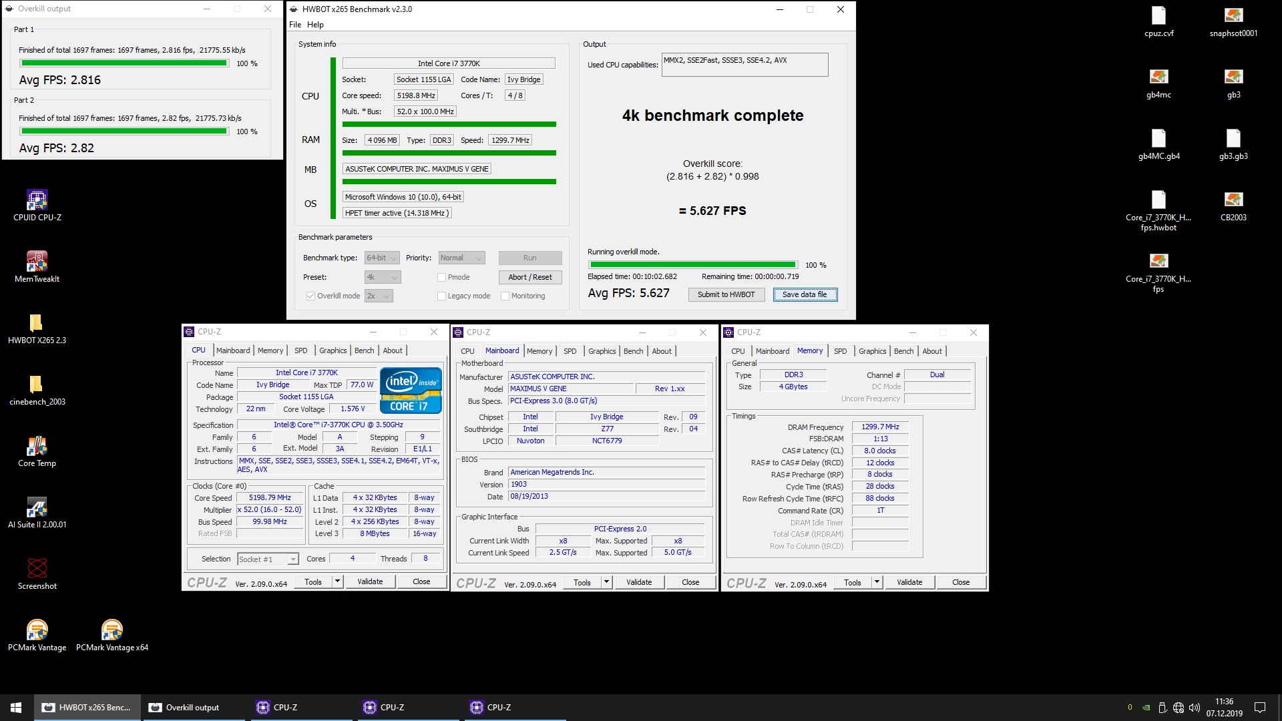Select the gb3 image file icon
The width and height of the screenshot is (1282, 721).
pyautogui.click(x=1233, y=83)
